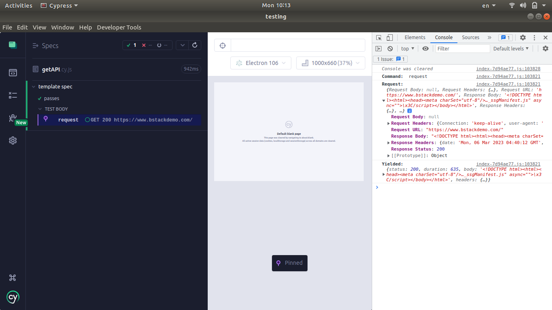Collapse the TEST BODY section
This screenshot has height=310, width=552.
pos(40,109)
